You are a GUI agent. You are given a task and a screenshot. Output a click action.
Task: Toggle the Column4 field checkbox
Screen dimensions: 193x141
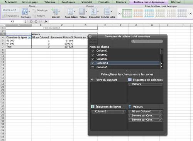pos(93,63)
